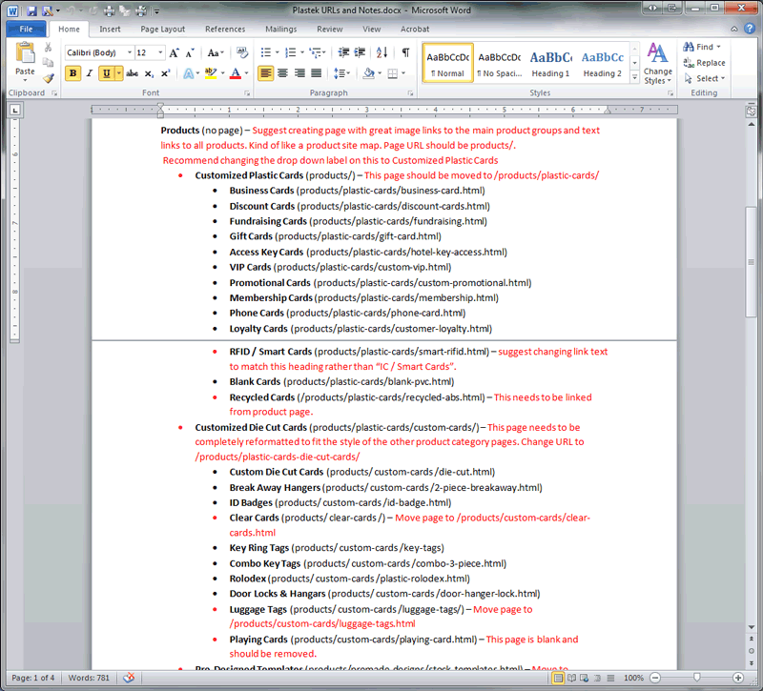Toggle Italic formatting
The width and height of the screenshot is (763, 691).
click(90, 73)
